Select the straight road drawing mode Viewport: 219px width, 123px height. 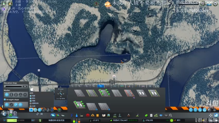click(x=40, y=110)
